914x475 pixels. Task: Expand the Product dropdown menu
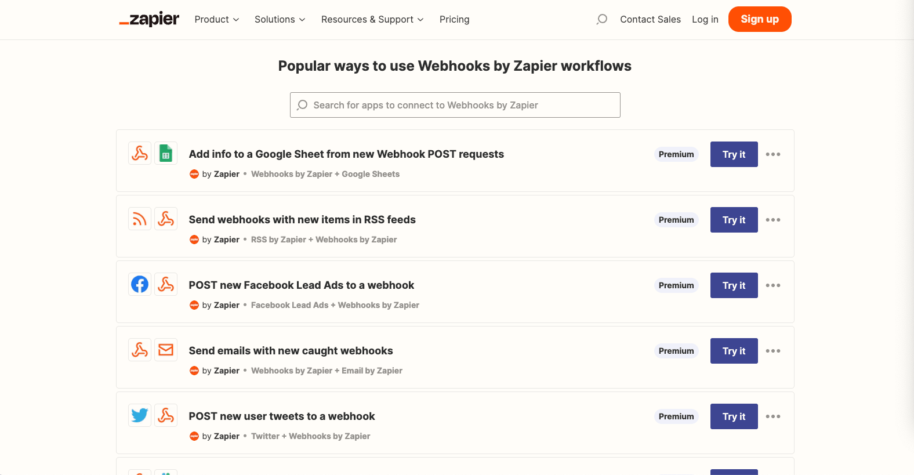click(x=217, y=20)
